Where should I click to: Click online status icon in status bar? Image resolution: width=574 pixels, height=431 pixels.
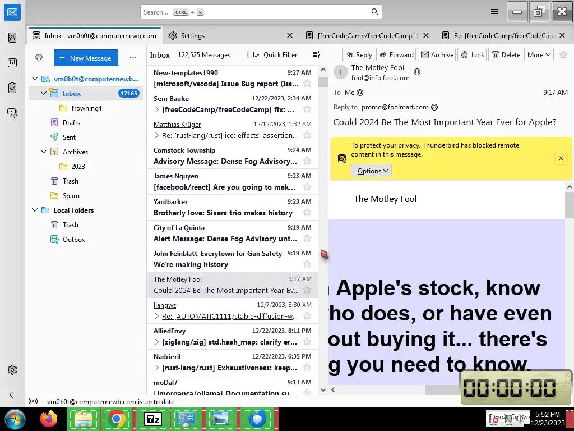pyautogui.click(x=33, y=401)
